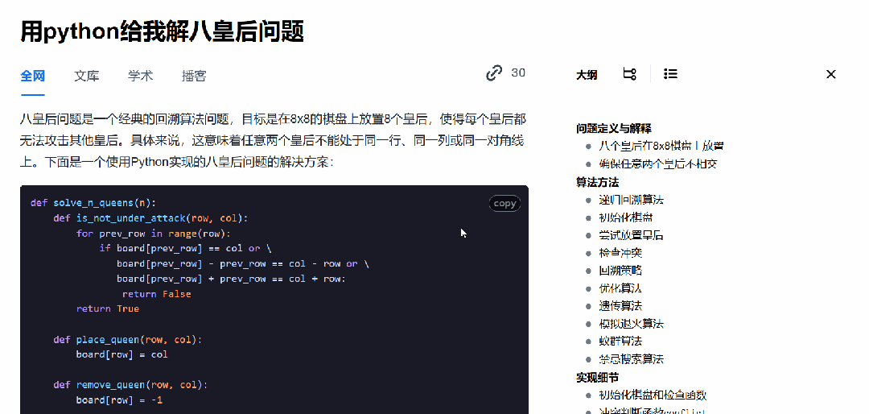Open the reference links icon
Image resolution: width=869 pixels, height=414 pixels.
tap(494, 73)
